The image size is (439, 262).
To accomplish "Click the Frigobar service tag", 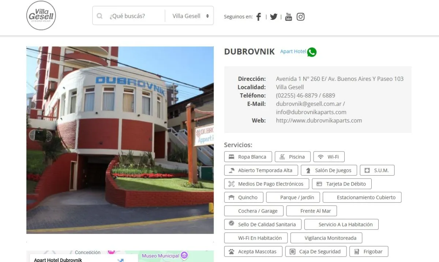I will click(x=368, y=252).
